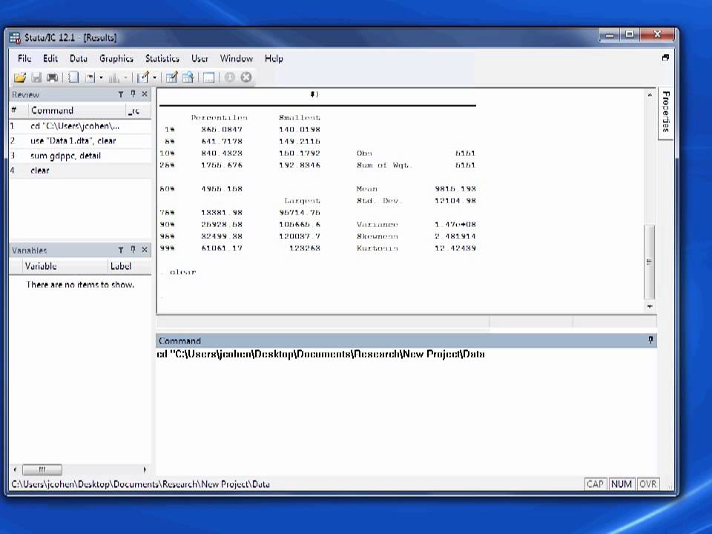Click the Viewer toolbar icon
The width and height of the screenshot is (712, 534).
click(x=90, y=78)
